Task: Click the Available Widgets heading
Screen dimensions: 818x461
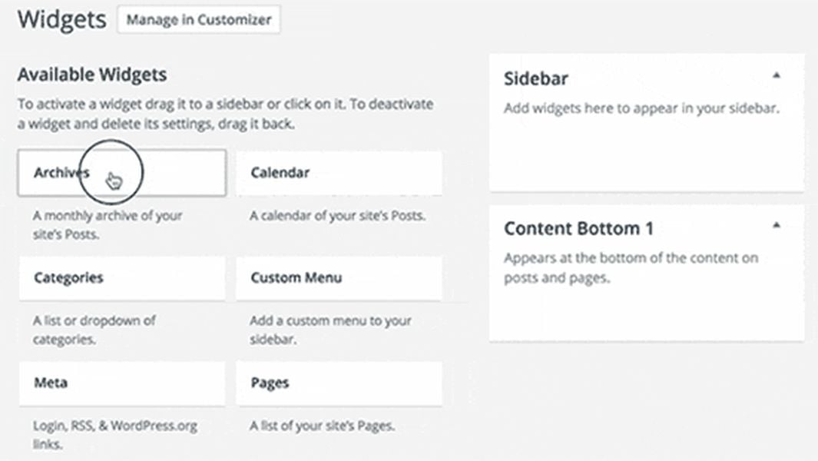Action: point(91,75)
